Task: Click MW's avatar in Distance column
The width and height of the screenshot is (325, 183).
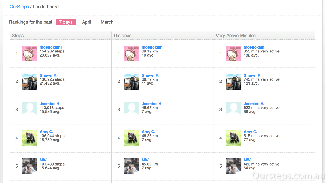Action: point(131,166)
